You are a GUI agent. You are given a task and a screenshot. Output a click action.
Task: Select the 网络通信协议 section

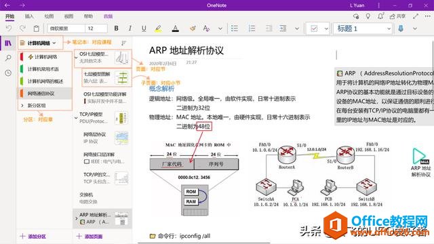[x=45, y=94]
